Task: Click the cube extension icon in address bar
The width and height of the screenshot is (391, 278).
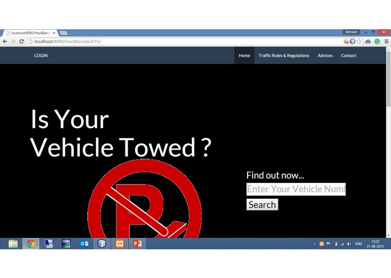Action: click(352, 42)
